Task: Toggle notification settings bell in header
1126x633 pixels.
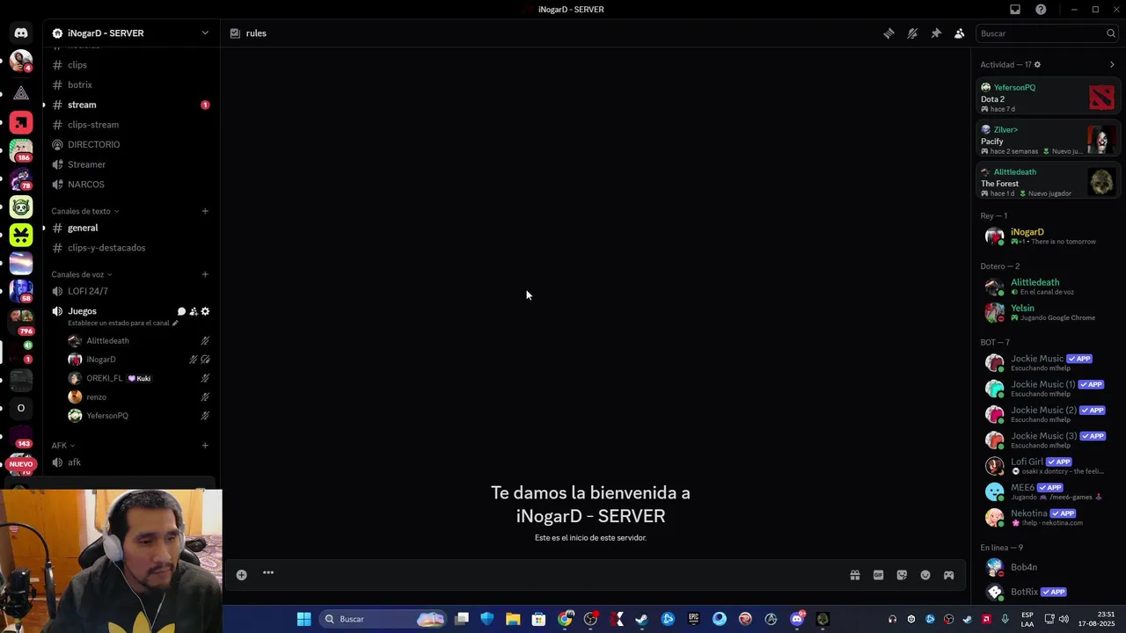Action: (x=912, y=33)
